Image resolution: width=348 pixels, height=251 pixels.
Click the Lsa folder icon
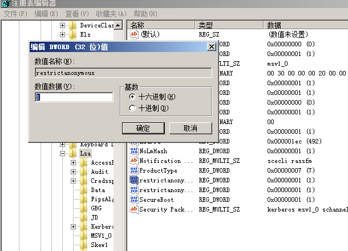(x=73, y=153)
